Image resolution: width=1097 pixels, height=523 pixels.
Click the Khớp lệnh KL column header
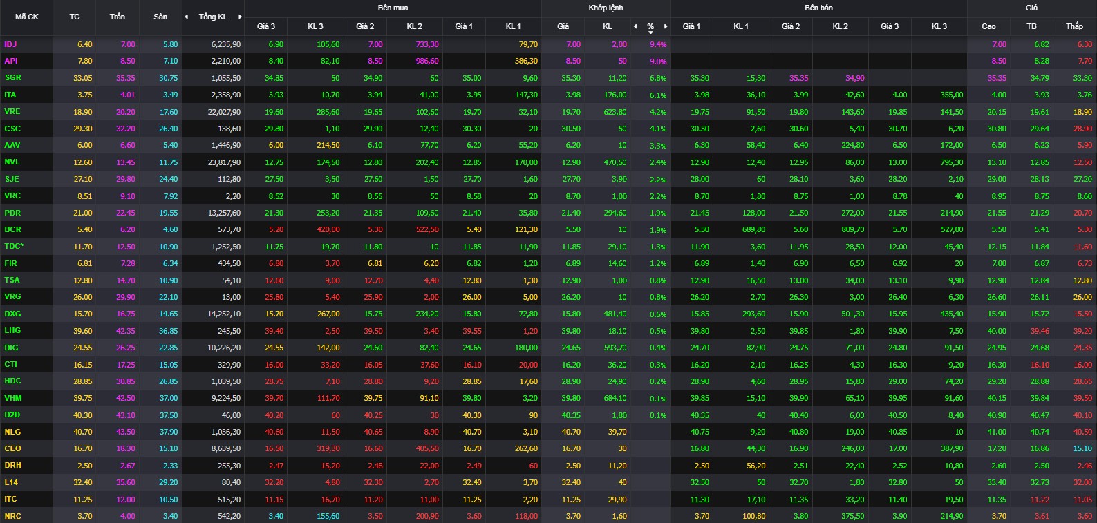tap(608, 26)
